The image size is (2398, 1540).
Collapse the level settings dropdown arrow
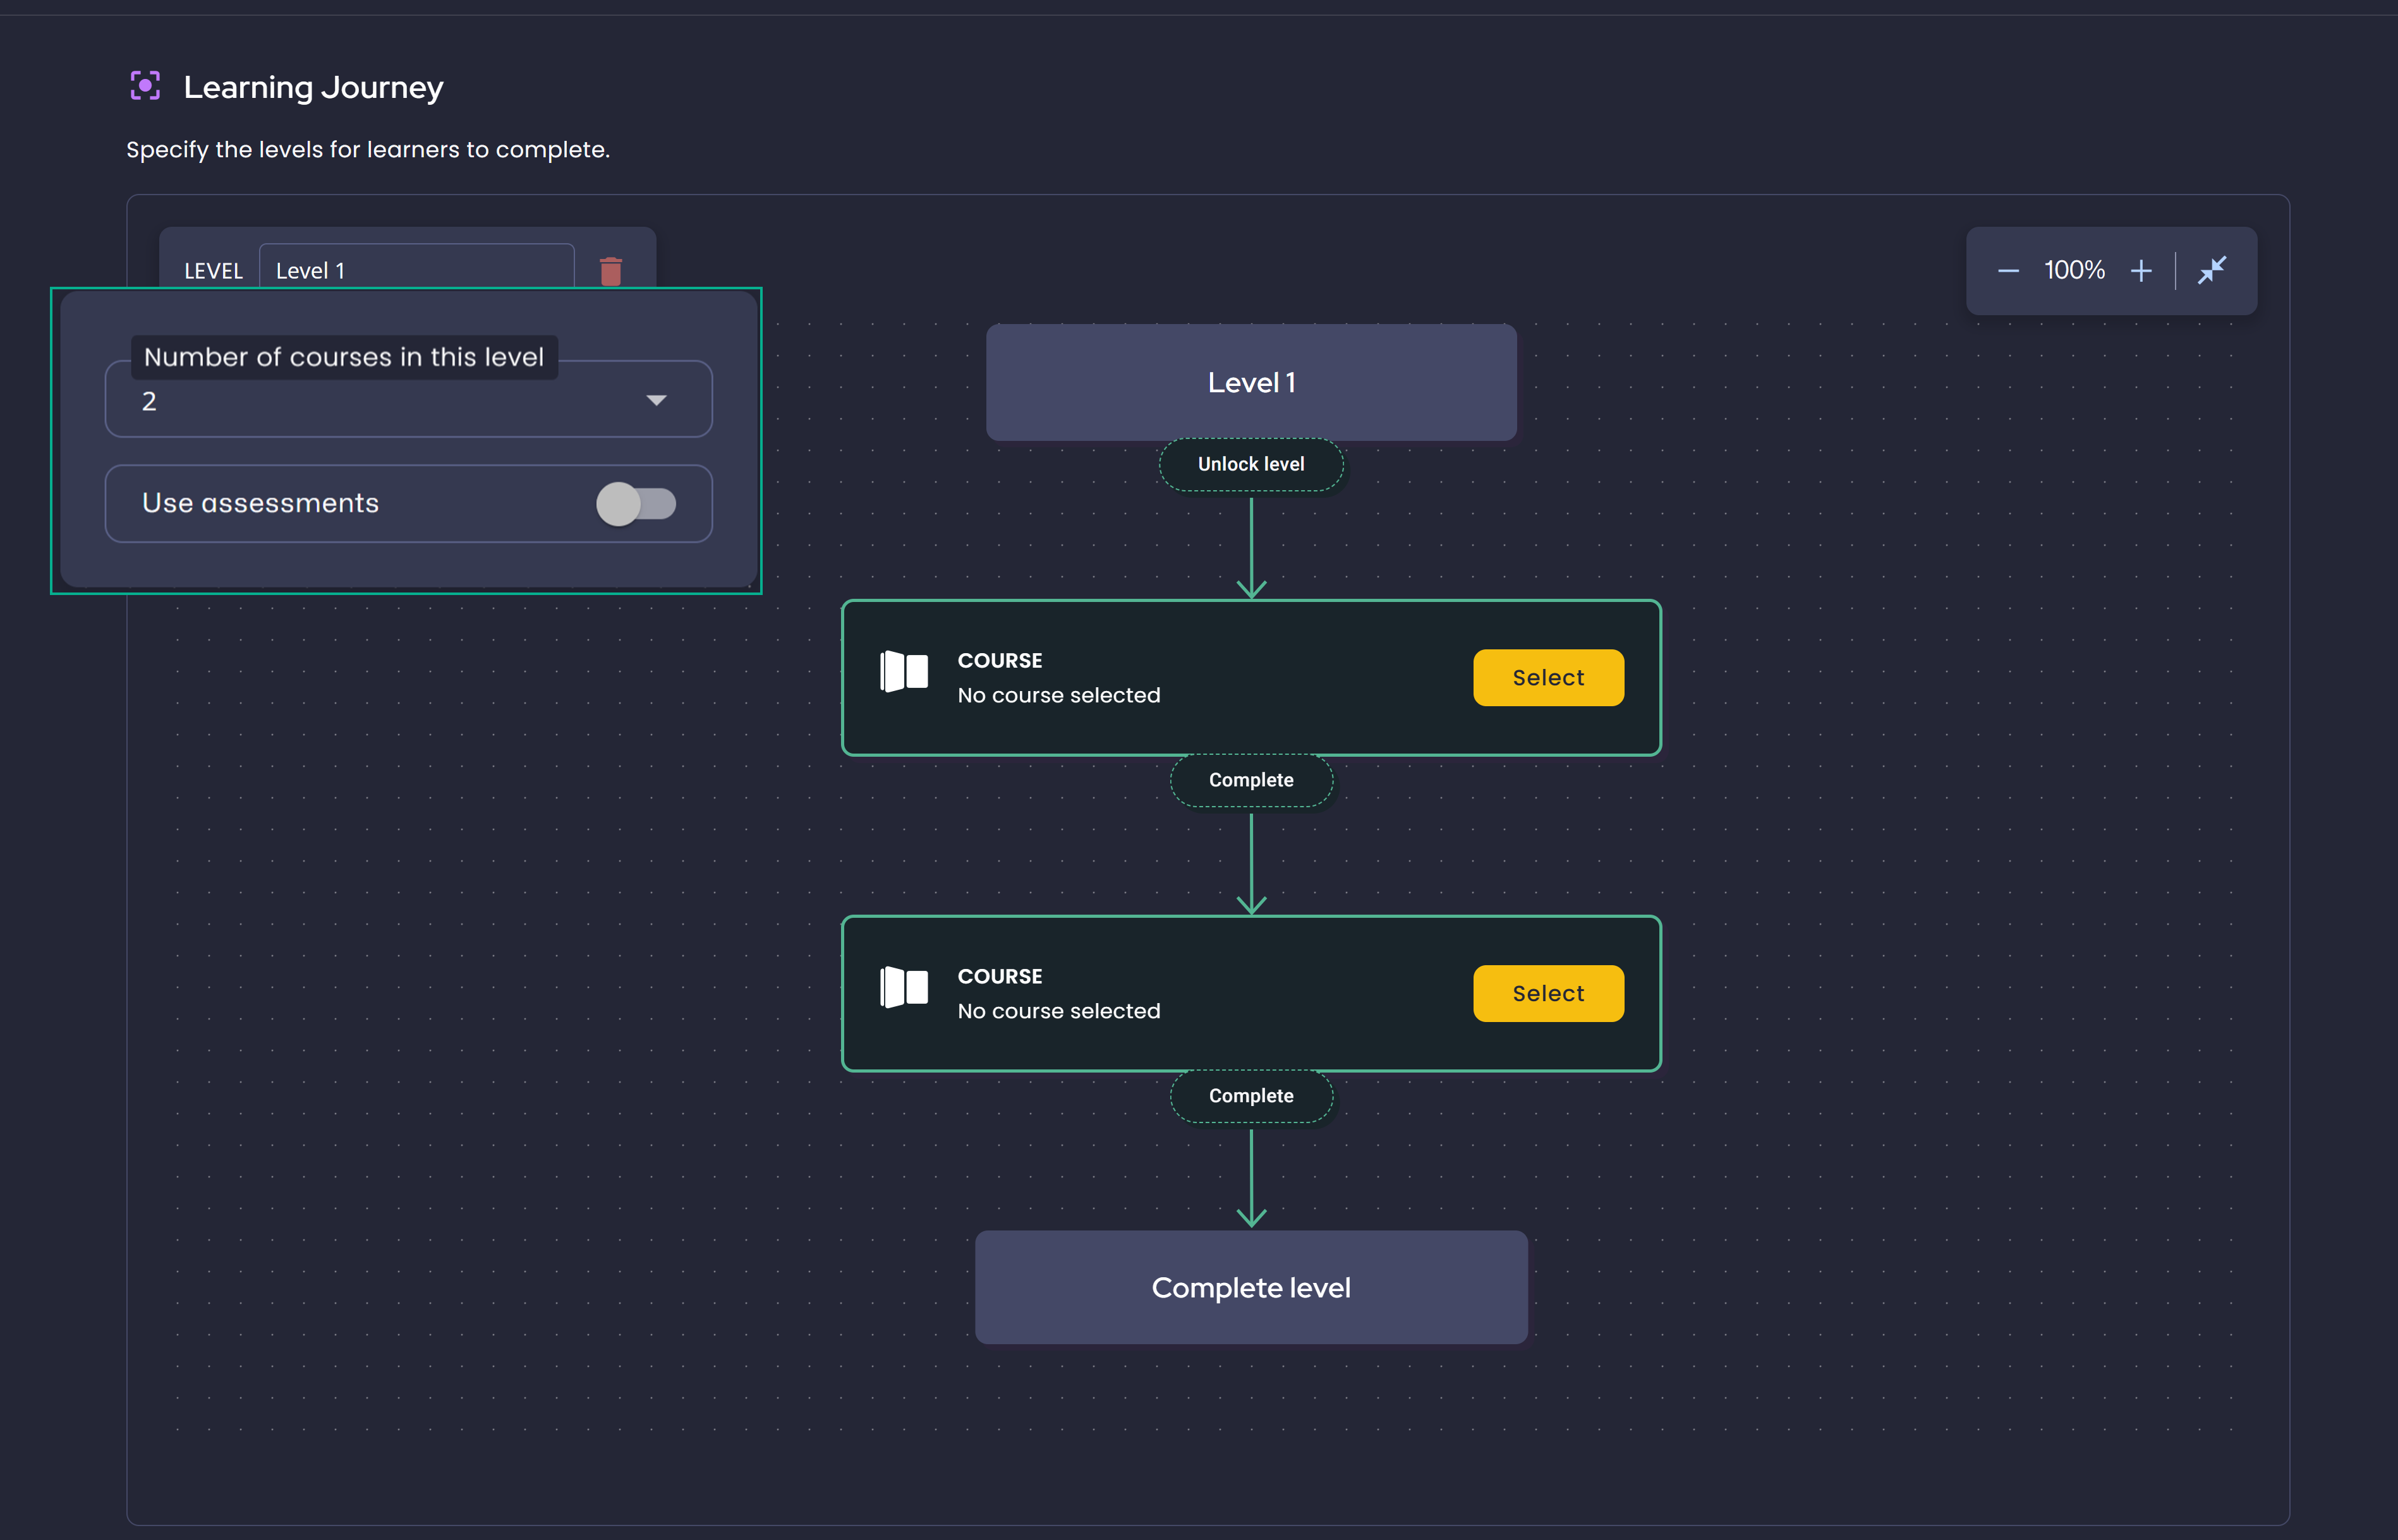pyautogui.click(x=657, y=399)
